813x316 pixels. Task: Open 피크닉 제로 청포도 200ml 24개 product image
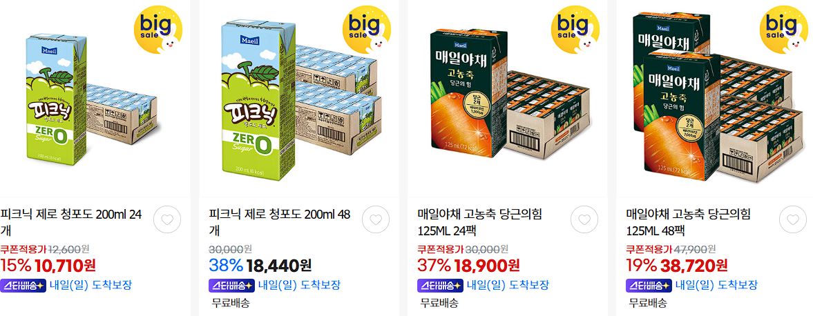coord(91,99)
